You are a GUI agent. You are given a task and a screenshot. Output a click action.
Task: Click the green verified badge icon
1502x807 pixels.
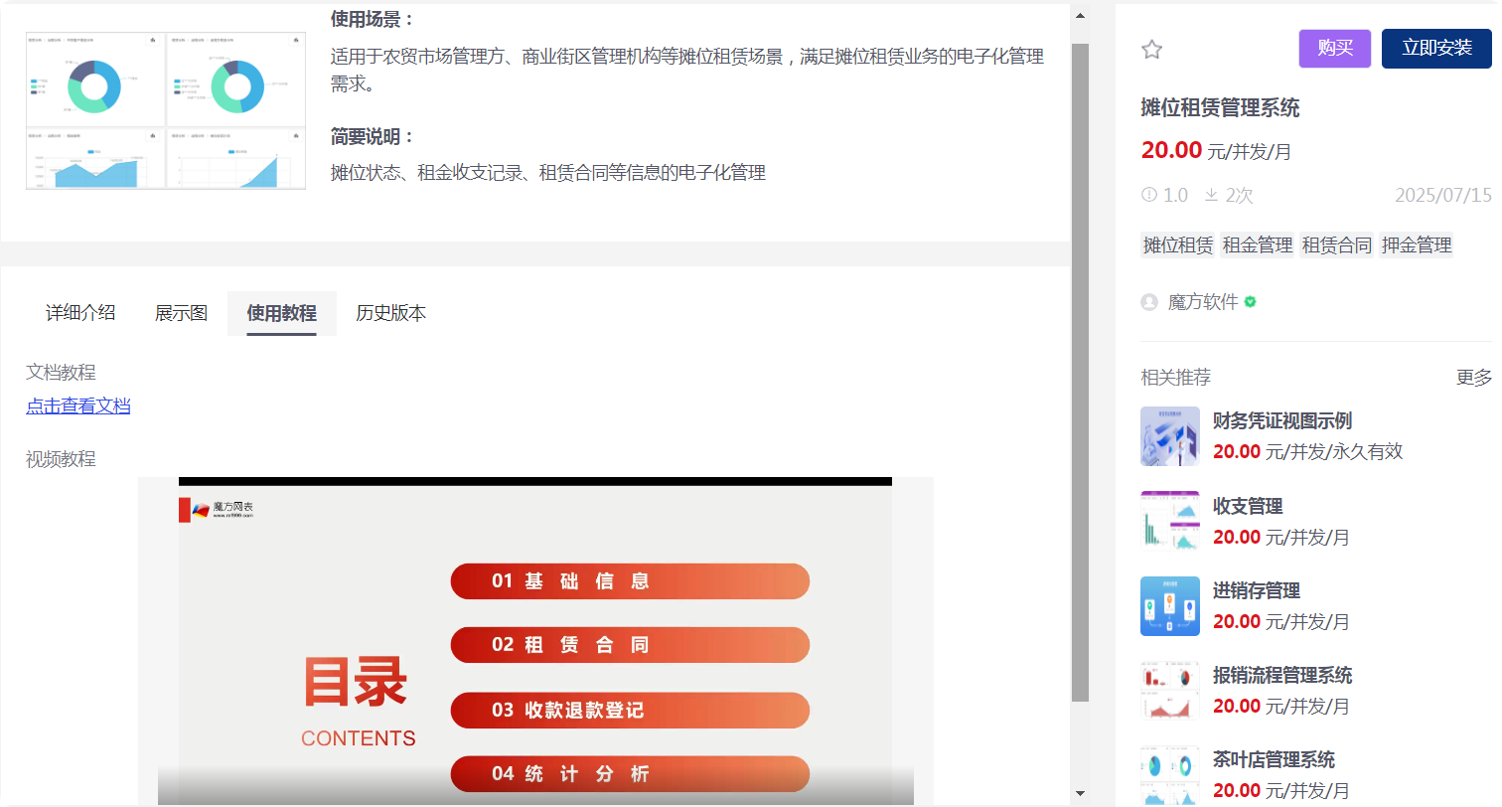(x=1250, y=301)
